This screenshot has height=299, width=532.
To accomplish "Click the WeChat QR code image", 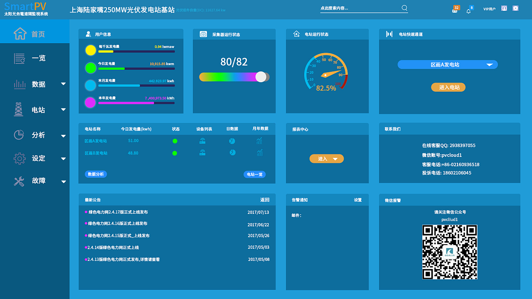I will point(450,252).
